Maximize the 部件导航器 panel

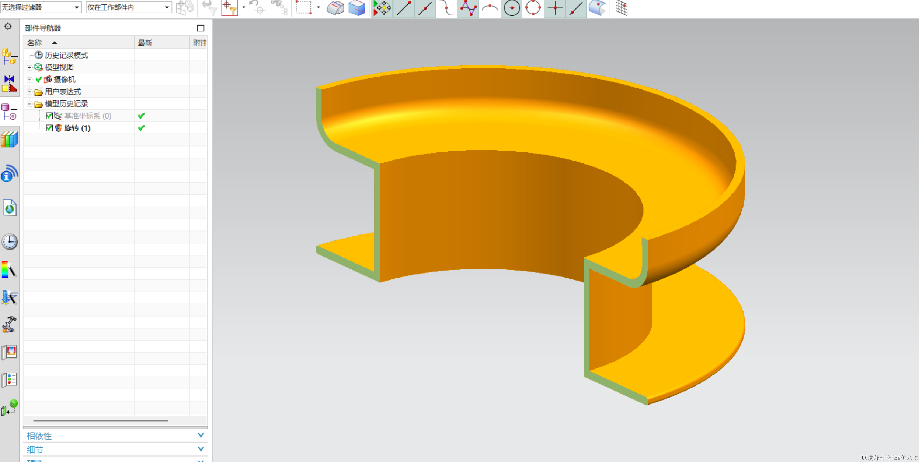point(201,28)
